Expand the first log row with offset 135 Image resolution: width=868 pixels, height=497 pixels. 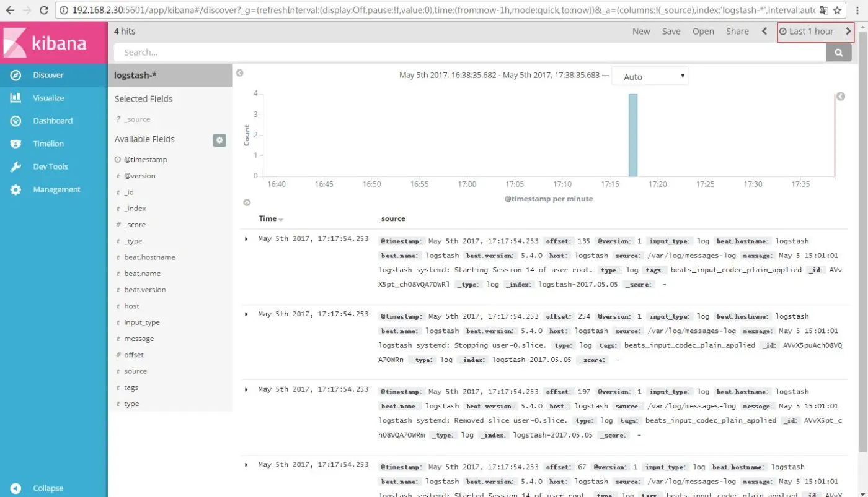[x=246, y=239]
